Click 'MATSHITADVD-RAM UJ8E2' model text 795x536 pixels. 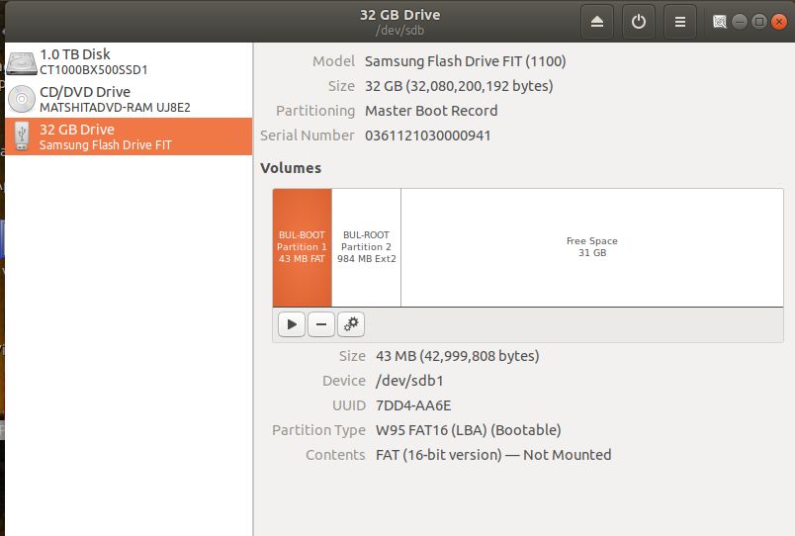click(x=115, y=108)
